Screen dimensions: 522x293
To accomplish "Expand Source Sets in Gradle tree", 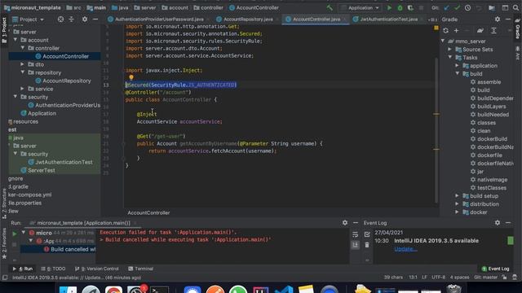I will (x=449, y=49).
